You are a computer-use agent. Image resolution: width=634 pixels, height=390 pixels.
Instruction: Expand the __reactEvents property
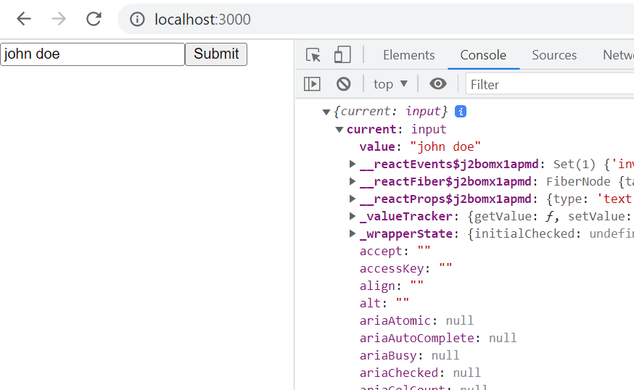(x=353, y=164)
